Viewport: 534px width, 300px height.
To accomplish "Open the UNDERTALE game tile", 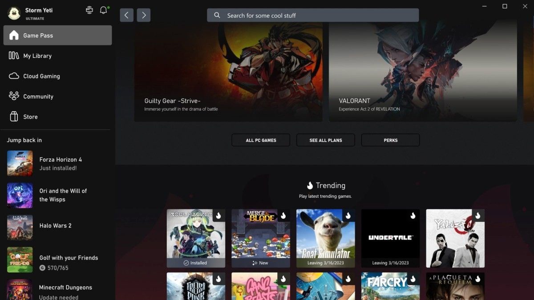I will [x=390, y=238].
